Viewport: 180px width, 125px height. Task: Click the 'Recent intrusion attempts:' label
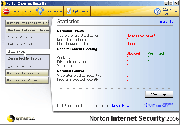click(x=78, y=40)
